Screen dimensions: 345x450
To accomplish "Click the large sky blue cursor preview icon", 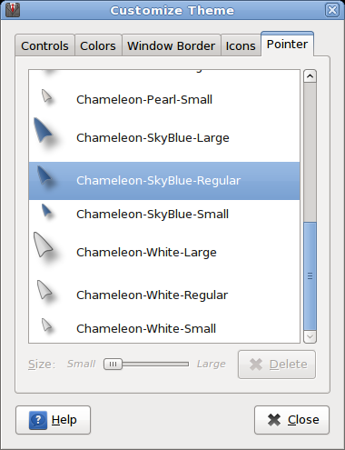I will (x=43, y=130).
